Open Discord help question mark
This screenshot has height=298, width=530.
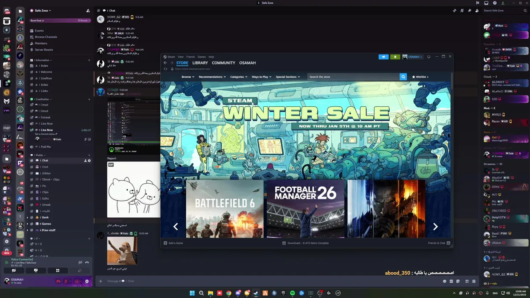click(x=495, y=3)
